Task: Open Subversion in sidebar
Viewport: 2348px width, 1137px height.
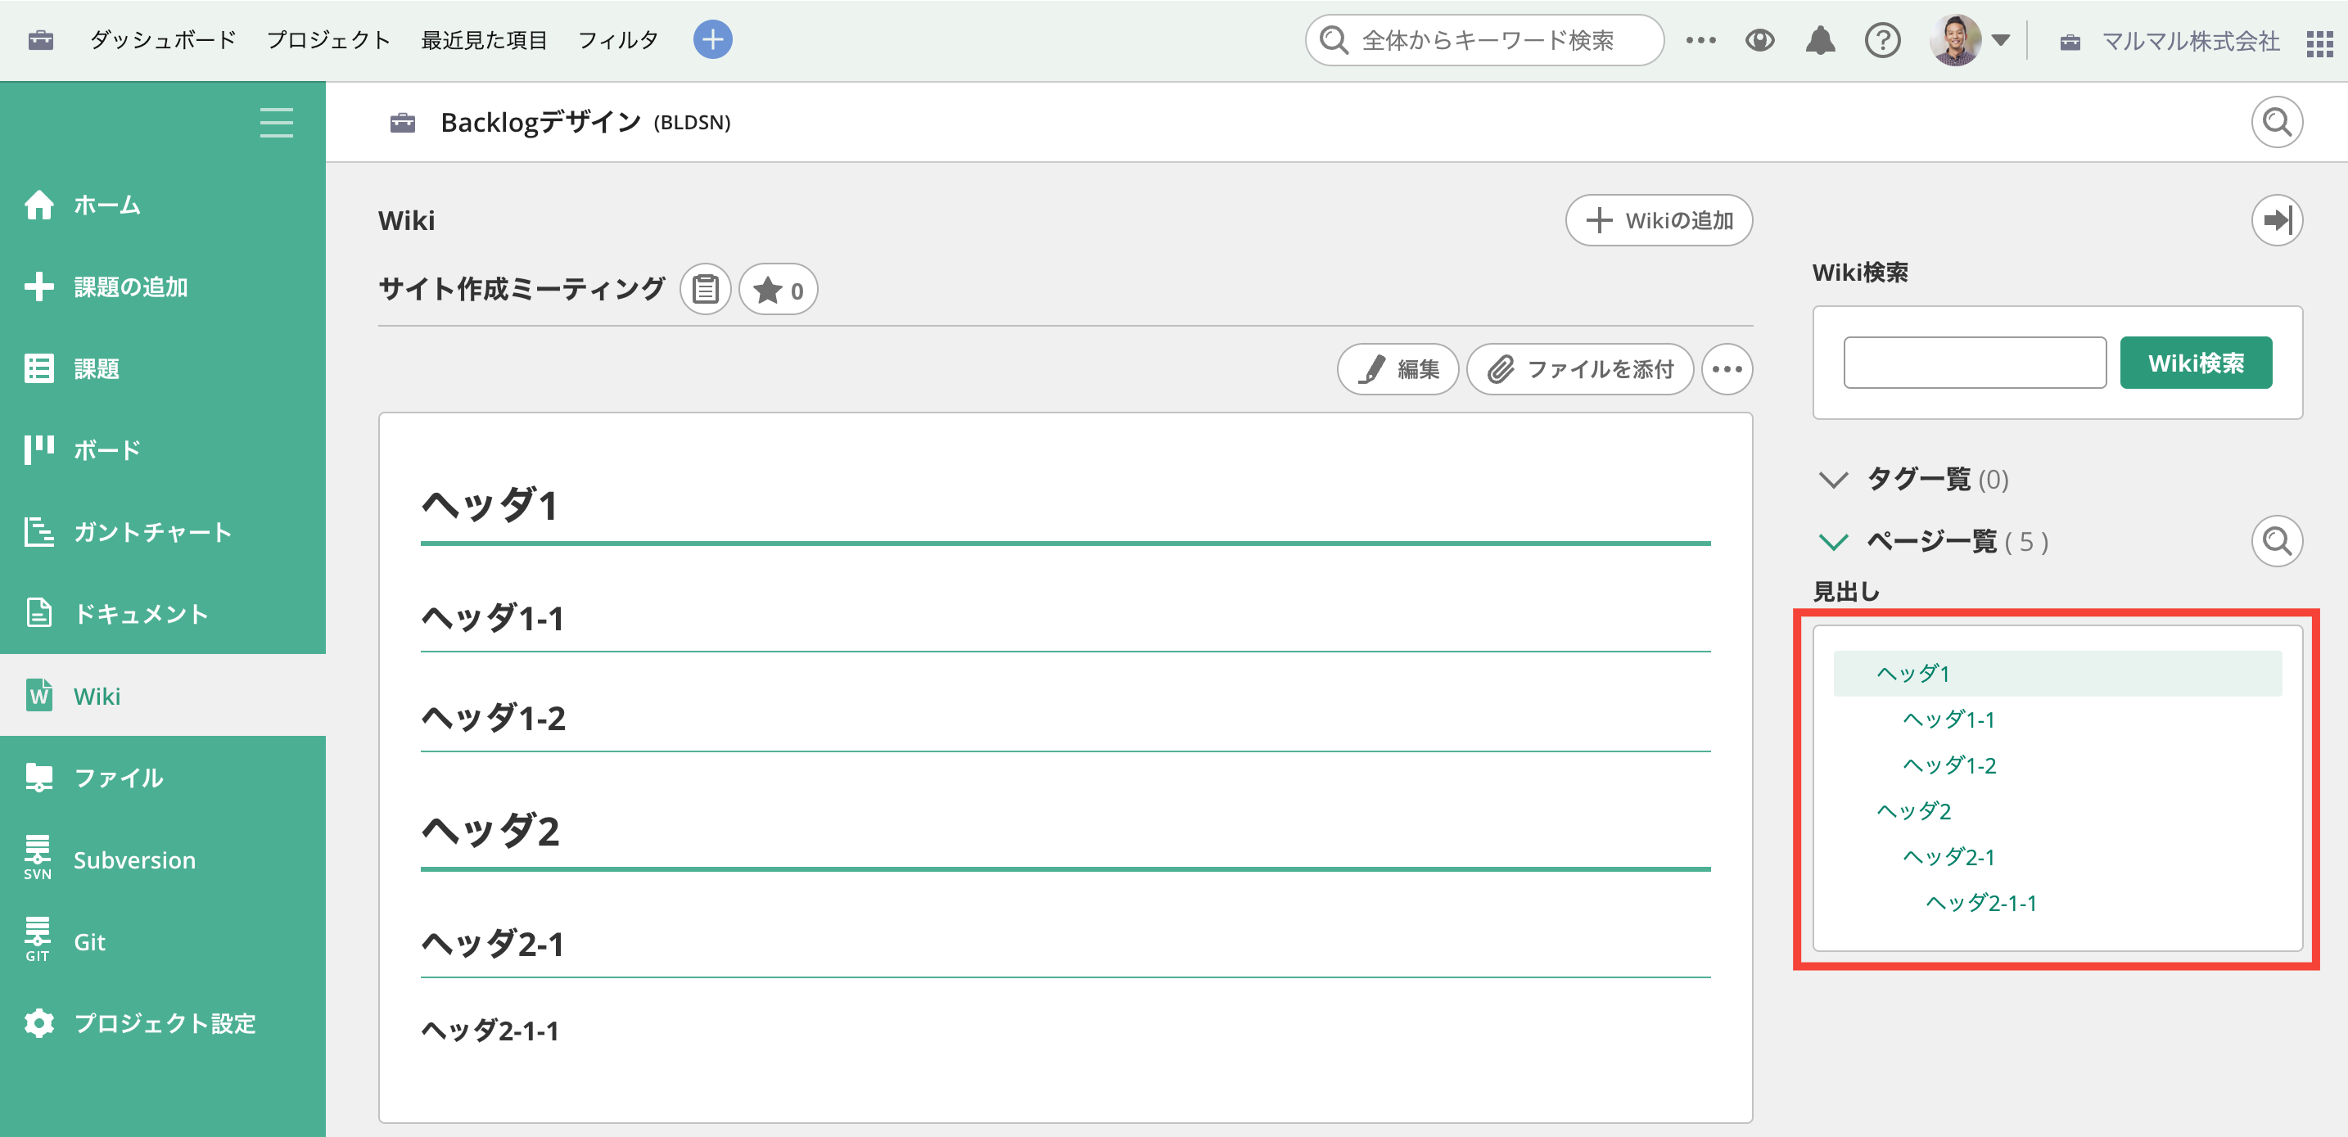Action: click(162, 860)
